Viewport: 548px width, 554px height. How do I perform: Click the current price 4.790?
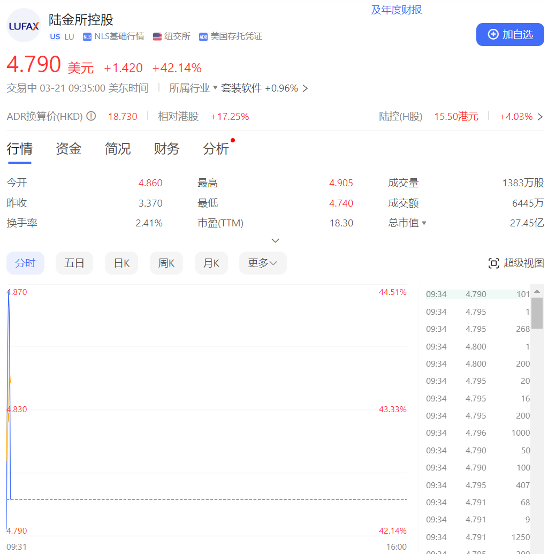pyautogui.click(x=34, y=64)
